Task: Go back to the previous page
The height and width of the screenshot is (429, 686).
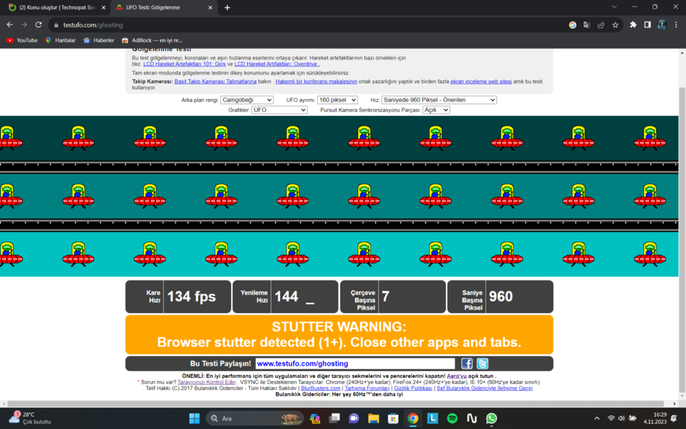Action: [10, 25]
